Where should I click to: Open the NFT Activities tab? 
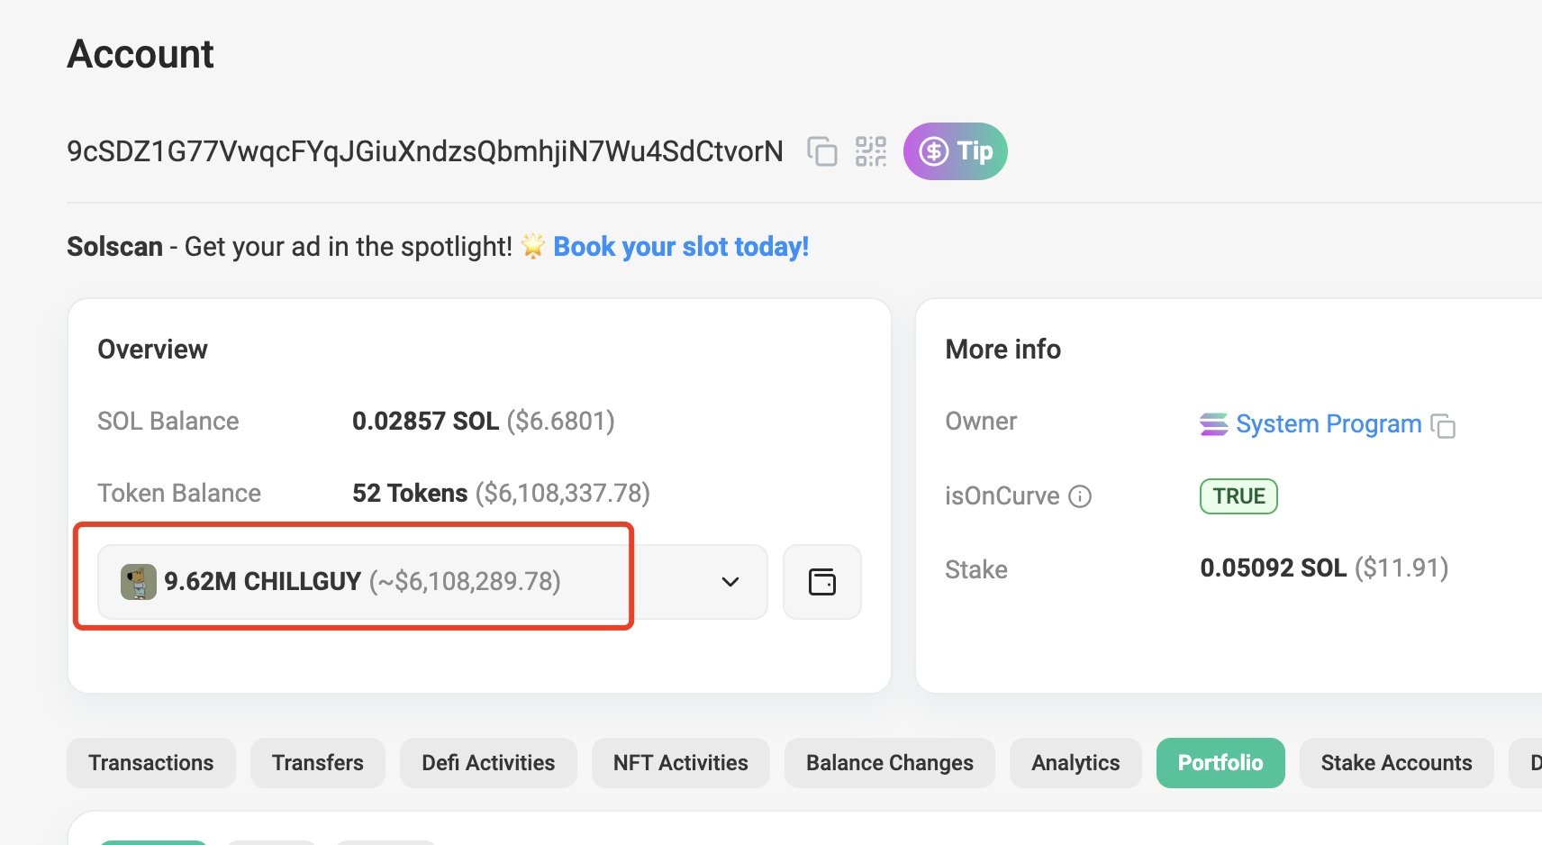pyautogui.click(x=680, y=763)
